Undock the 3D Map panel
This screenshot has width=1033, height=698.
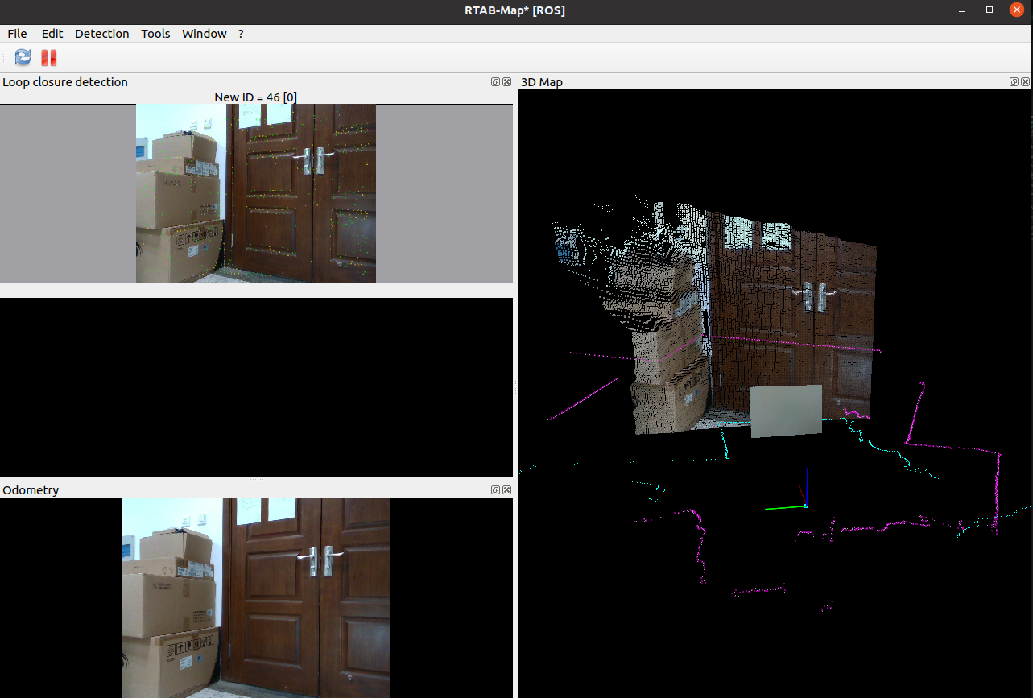tap(1014, 82)
